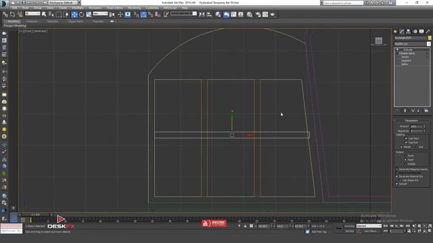Open the Modifiers menu
The height and width of the screenshot is (243, 433).
click(x=78, y=8)
